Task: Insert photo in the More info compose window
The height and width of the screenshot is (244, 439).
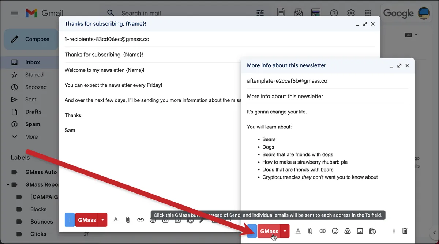Action: pyautogui.click(x=360, y=231)
